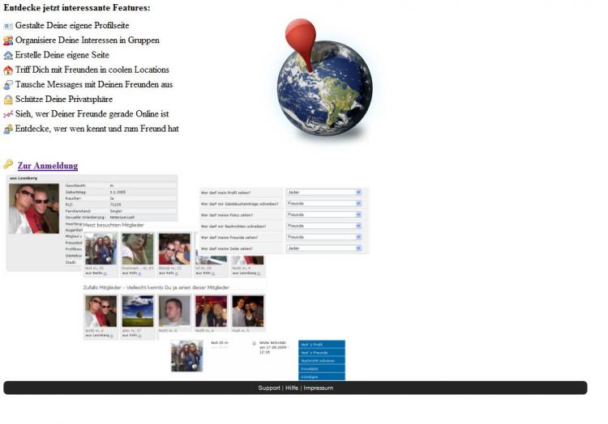Open the 'Zur Anmeldung' link
This screenshot has height=424, width=608.
click(48, 166)
